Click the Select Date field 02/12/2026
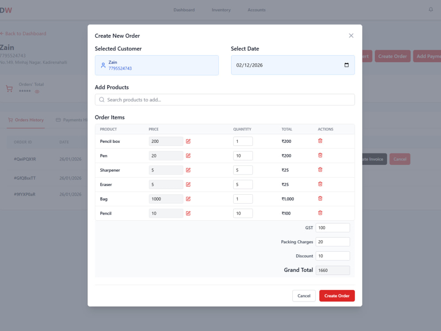Image resolution: width=441 pixels, height=331 pixels. (x=293, y=65)
